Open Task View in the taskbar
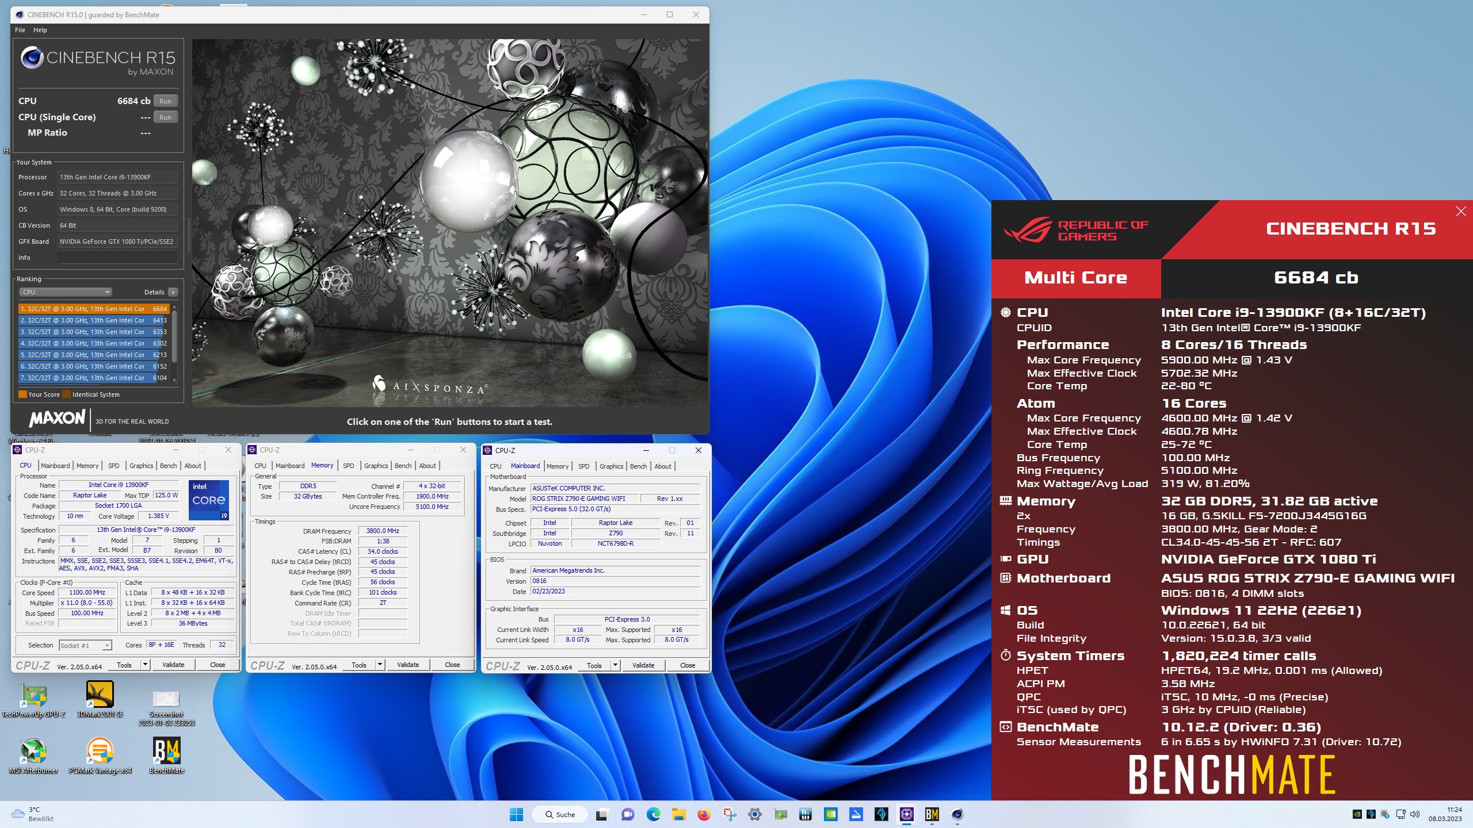This screenshot has width=1473, height=828. pyautogui.click(x=602, y=814)
